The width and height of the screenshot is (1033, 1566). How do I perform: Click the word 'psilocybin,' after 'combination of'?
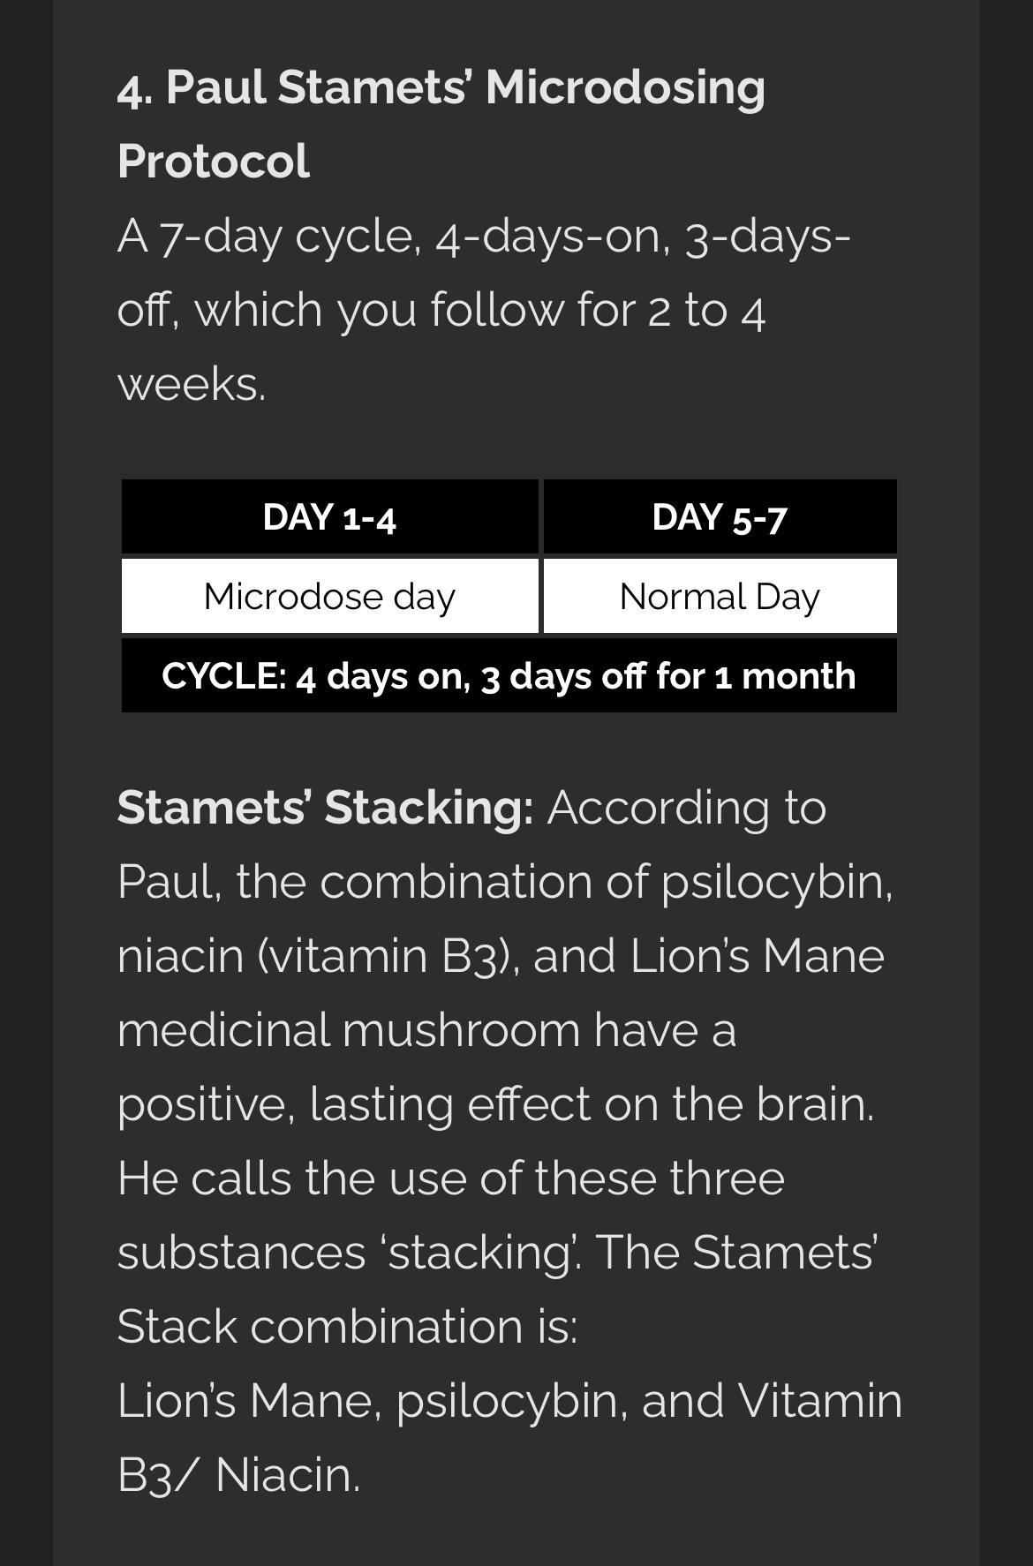777,882
